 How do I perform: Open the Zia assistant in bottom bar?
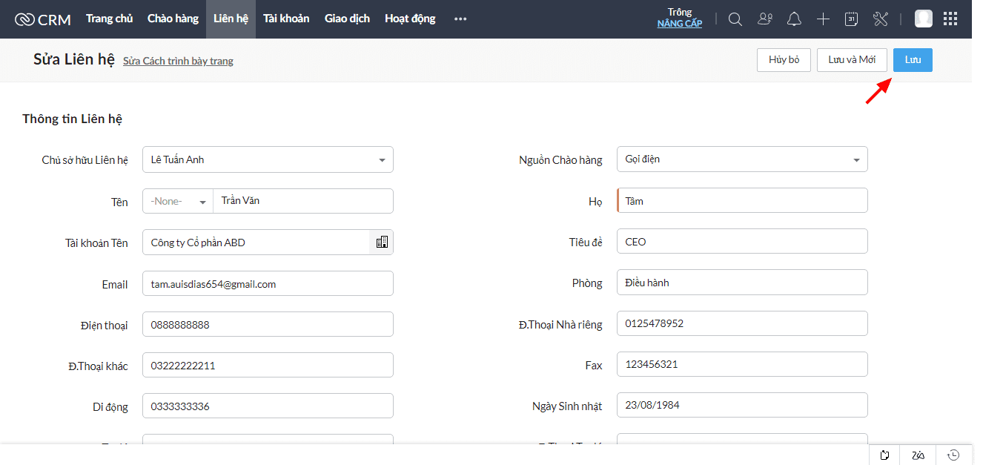click(x=919, y=455)
